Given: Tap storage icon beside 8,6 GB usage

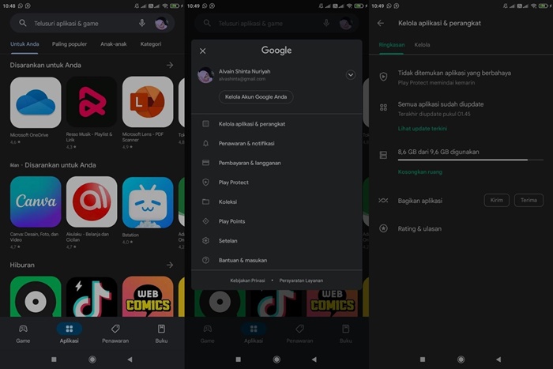Looking at the screenshot, I should click(x=383, y=155).
